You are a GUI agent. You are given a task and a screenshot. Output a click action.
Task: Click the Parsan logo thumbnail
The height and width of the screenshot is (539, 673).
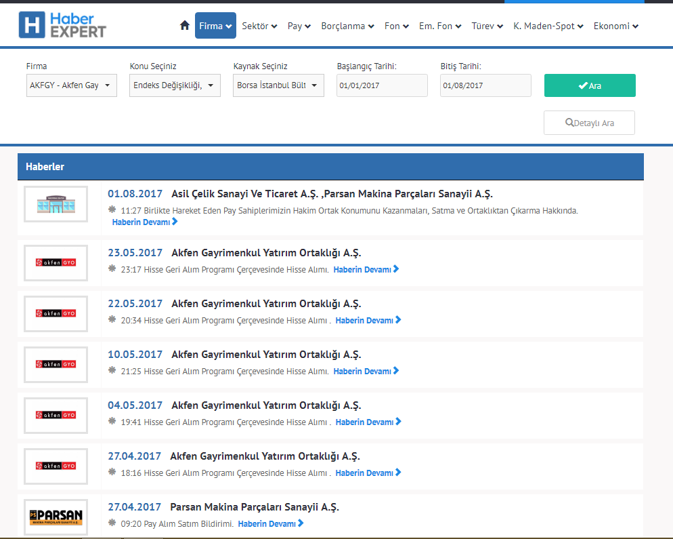pos(56,517)
